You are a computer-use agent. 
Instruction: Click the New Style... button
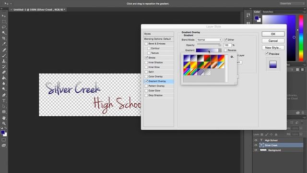pos(273,48)
